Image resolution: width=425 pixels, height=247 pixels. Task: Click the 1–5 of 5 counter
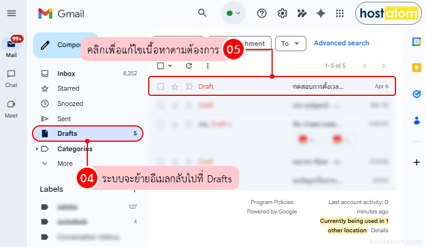click(x=335, y=66)
